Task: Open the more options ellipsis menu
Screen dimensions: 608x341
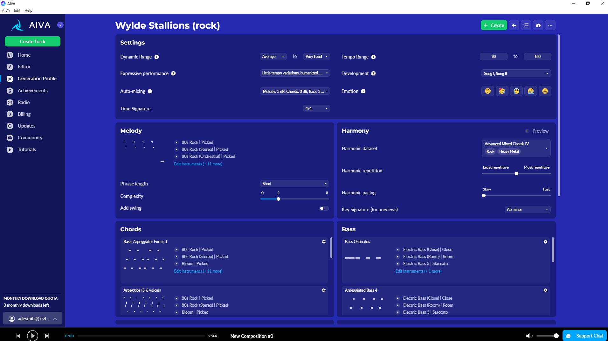Action: (x=550, y=25)
